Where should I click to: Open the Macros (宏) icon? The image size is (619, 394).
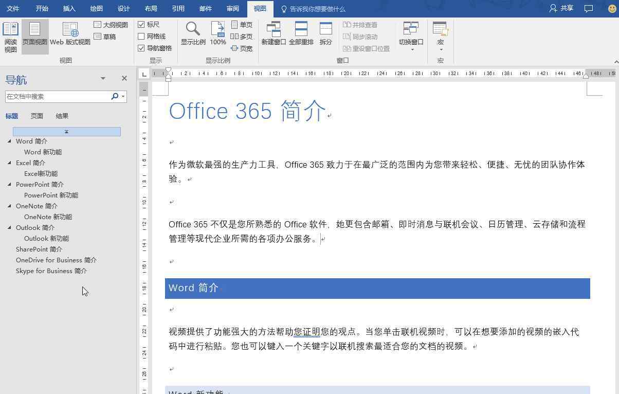pyautogui.click(x=440, y=30)
